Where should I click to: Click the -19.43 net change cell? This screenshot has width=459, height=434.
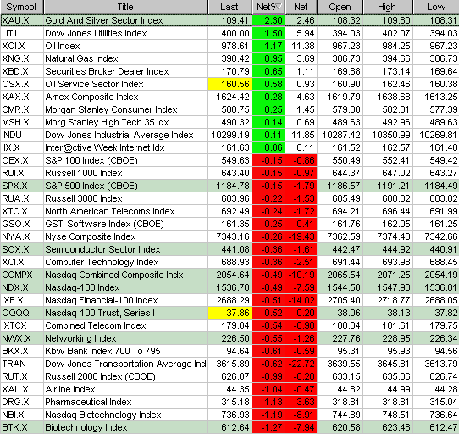click(x=301, y=236)
